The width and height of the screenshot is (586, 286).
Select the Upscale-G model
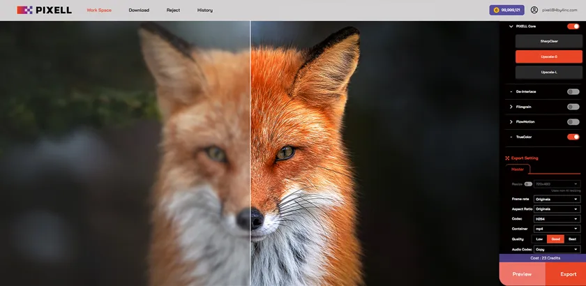click(x=548, y=57)
